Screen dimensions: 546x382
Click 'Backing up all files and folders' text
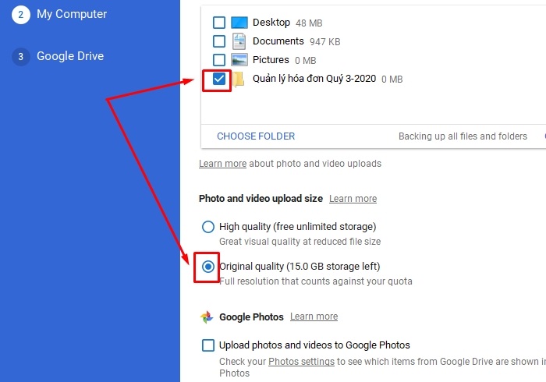(x=463, y=136)
